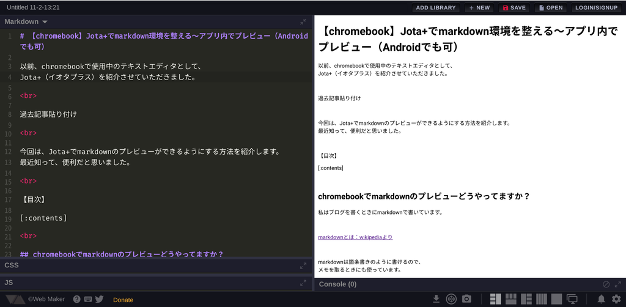Open notifications bell icon
The image size is (626, 307).
[602, 298]
